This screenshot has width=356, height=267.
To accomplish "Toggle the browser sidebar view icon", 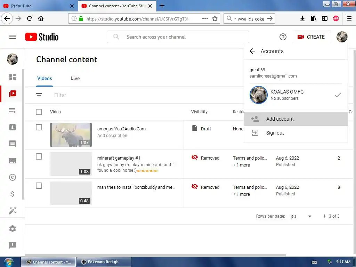I will (x=325, y=19).
